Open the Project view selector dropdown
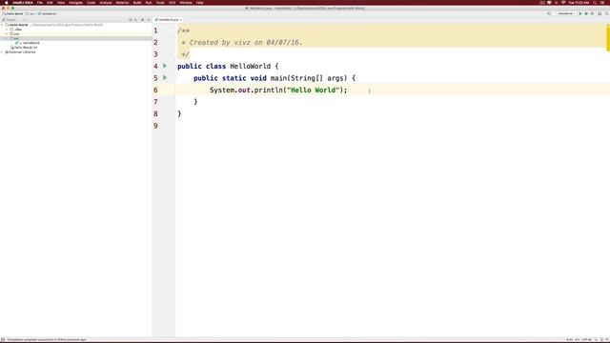 click(x=14, y=19)
